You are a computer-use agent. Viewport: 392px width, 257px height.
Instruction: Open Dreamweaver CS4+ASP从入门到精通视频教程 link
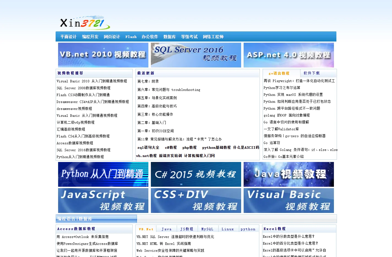click(x=93, y=102)
